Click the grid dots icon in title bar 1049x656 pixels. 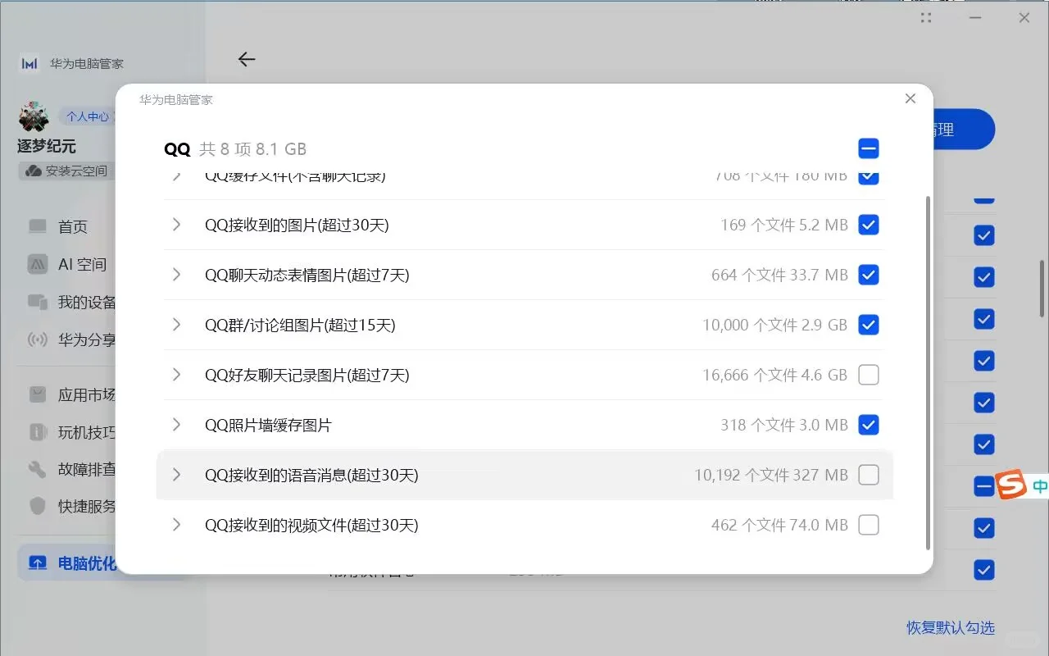click(x=927, y=17)
